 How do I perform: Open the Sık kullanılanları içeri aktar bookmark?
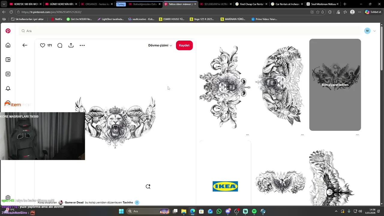coord(27,19)
